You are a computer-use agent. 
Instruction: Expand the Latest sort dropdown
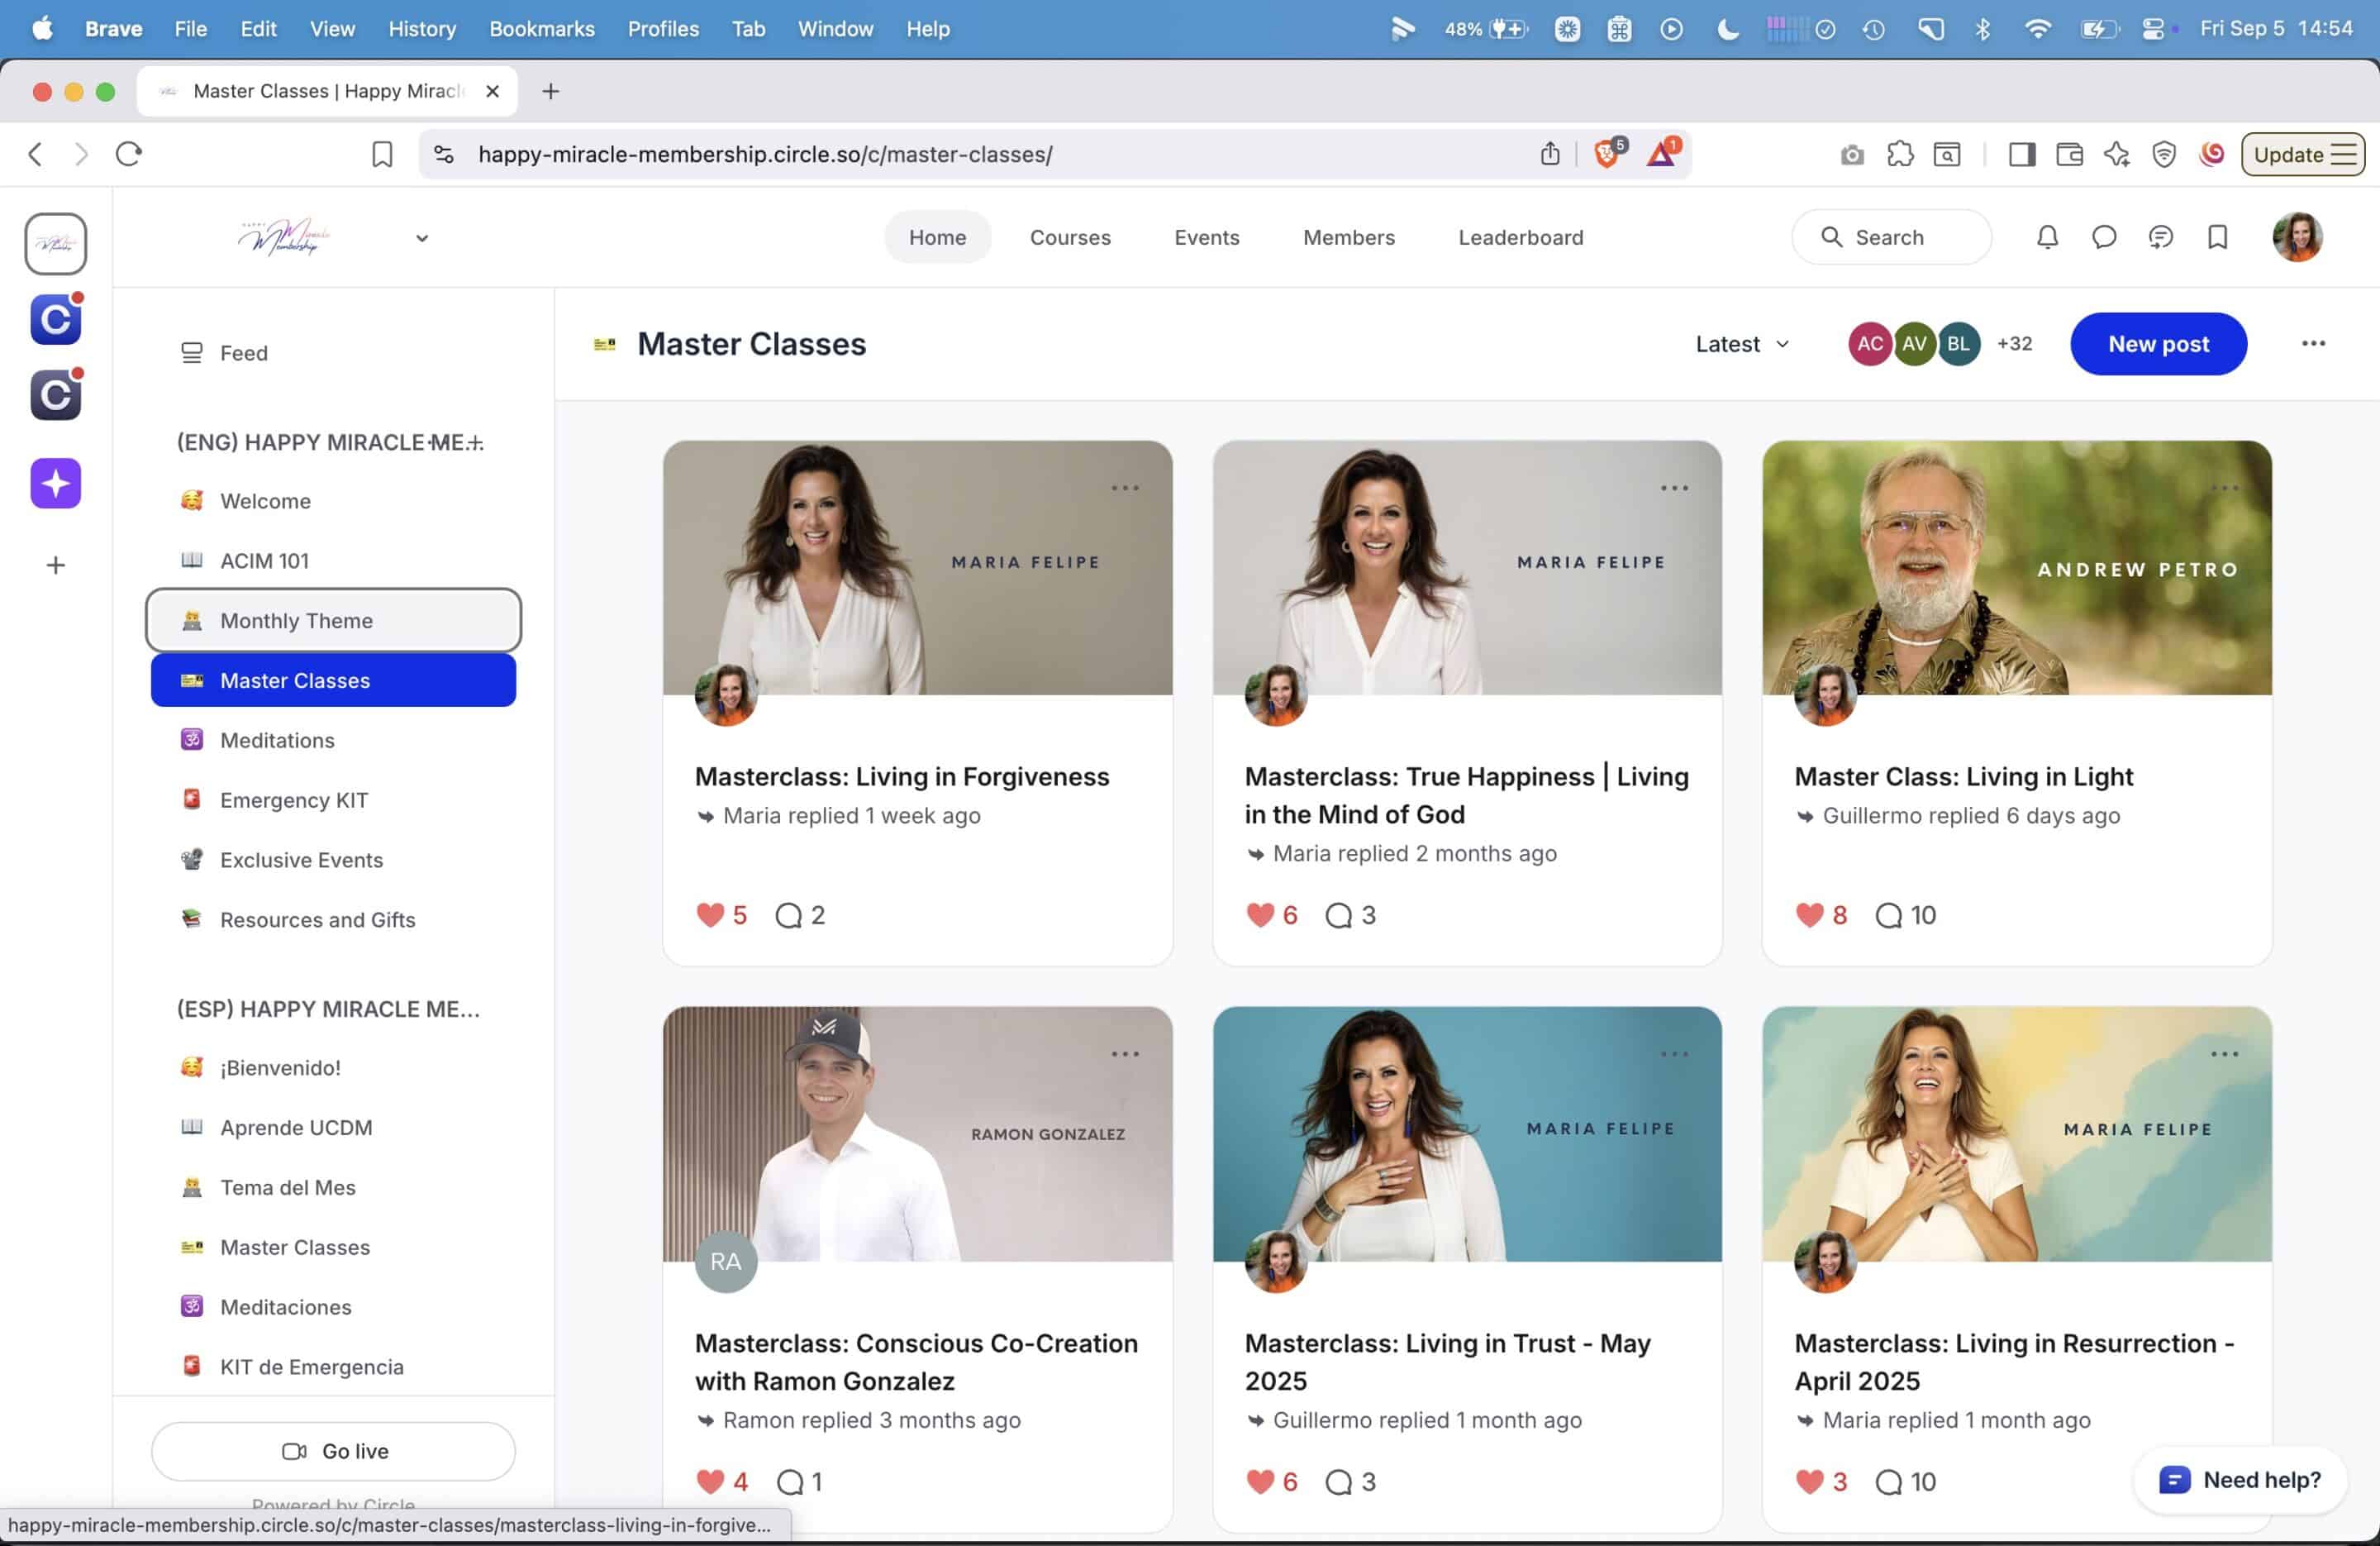click(x=1741, y=343)
